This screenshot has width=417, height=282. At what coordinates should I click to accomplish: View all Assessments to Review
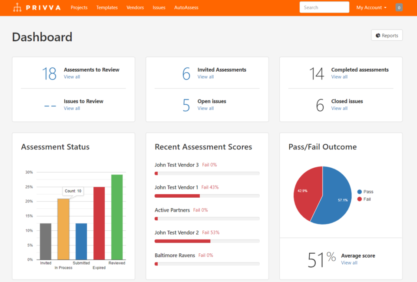[72, 76]
